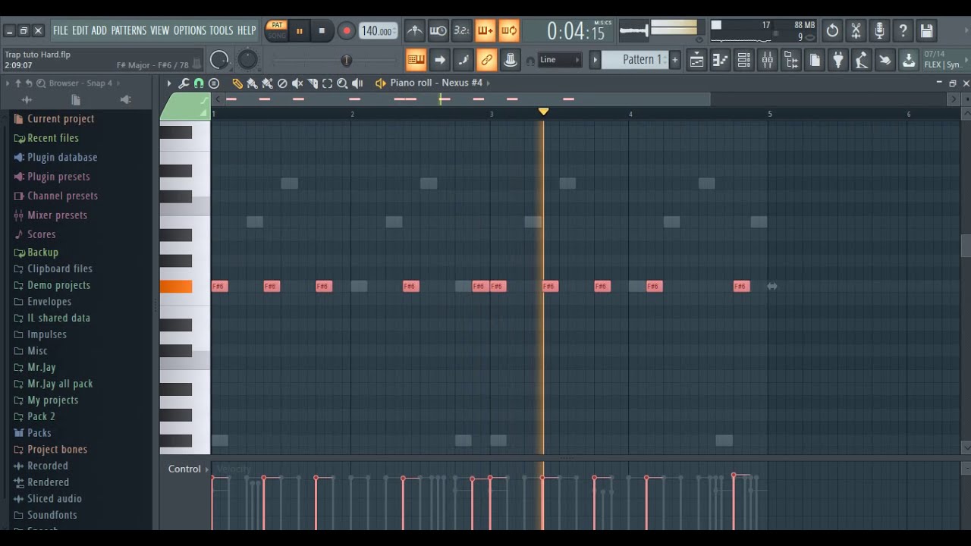Select the Slice tool in piano roll
This screenshot has height=546, width=971.
313,83
